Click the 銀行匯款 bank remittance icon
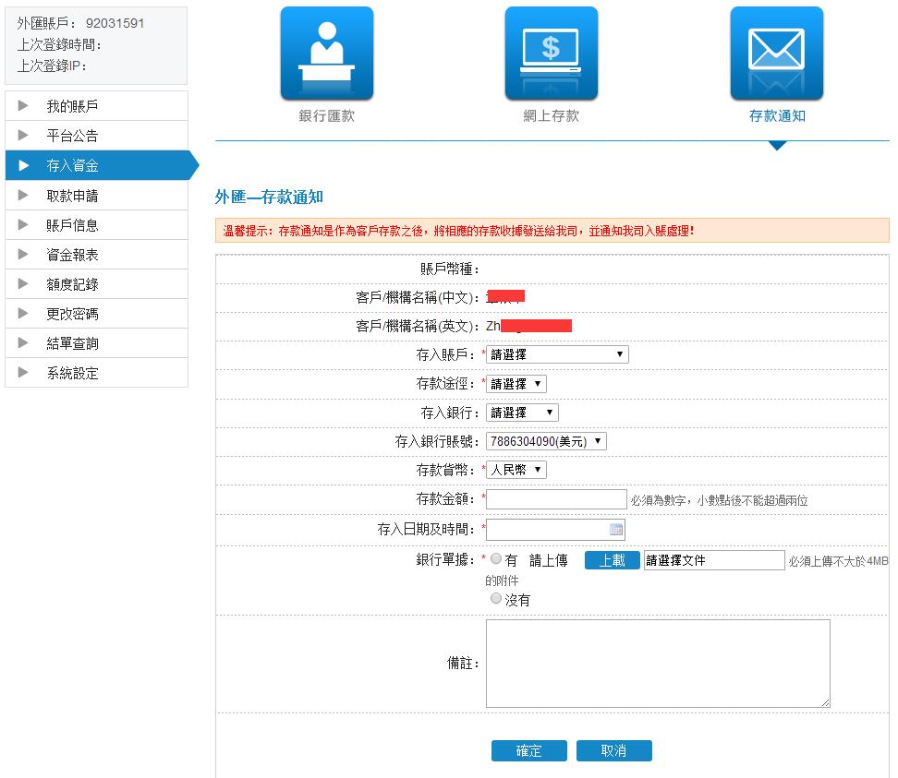Image resolution: width=898 pixels, height=778 pixels. pyautogui.click(x=327, y=54)
